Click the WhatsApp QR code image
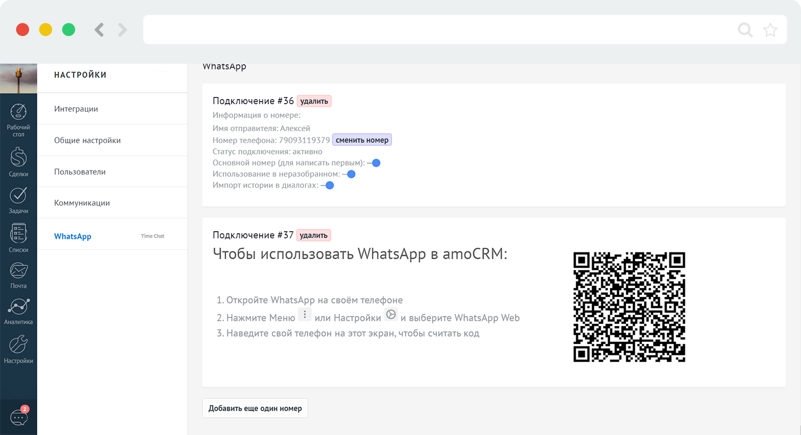Image resolution: width=801 pixels, height=435 pixels. 629,307
